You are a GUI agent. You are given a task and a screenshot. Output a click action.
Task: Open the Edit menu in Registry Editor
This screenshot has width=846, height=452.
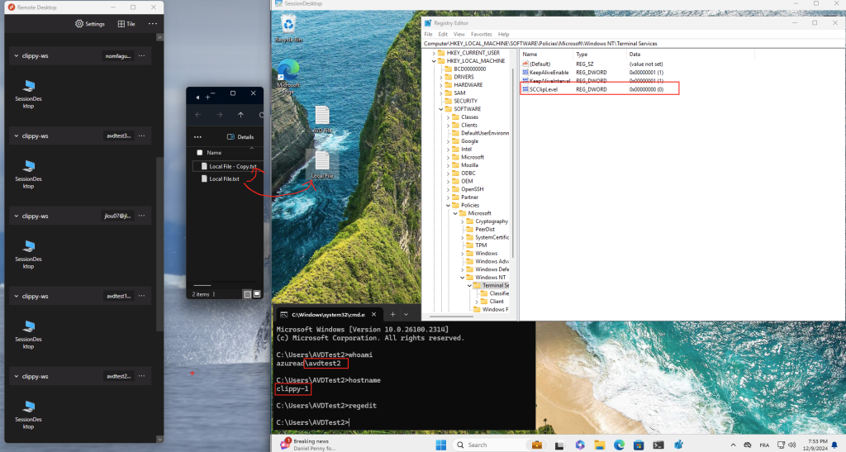443,34
